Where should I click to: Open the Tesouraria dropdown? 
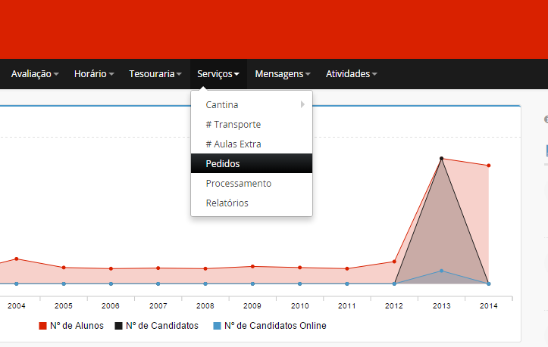(155, 74)
